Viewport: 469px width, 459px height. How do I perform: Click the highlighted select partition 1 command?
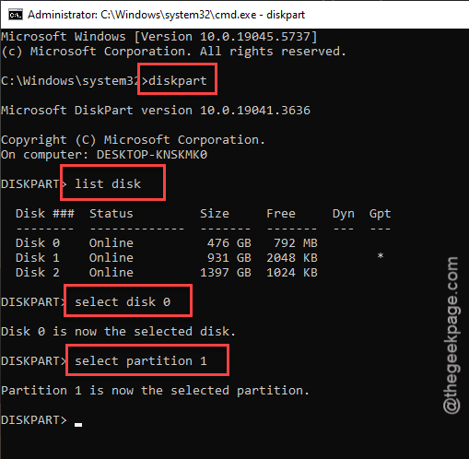pos(141,360)
